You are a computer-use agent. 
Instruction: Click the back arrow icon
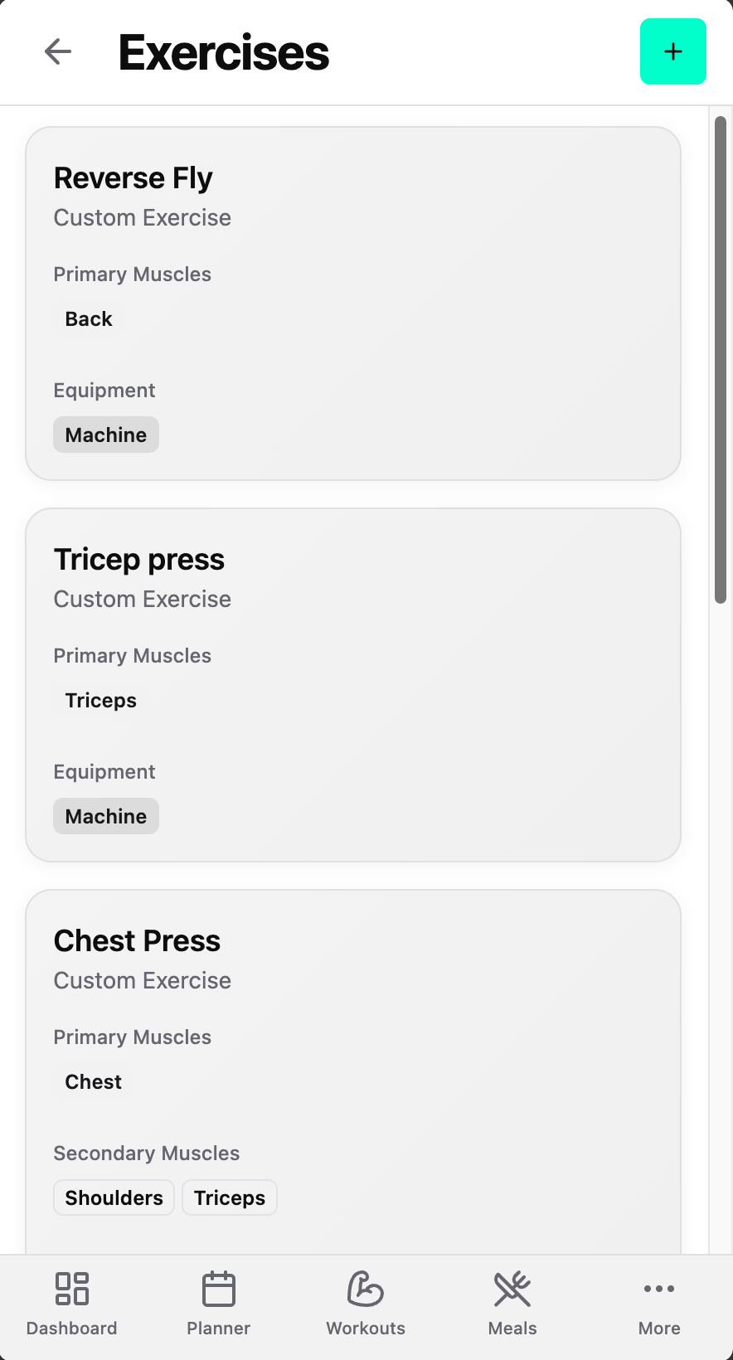(58, 51)
